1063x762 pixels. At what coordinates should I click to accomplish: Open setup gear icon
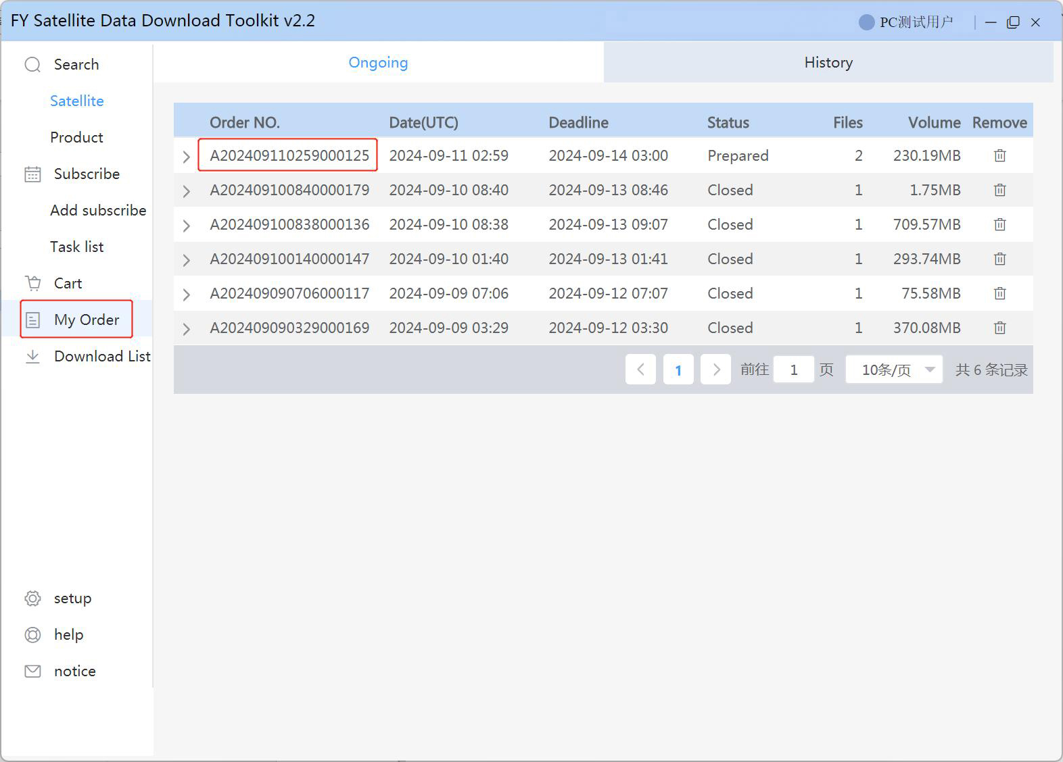coord(32,599)
